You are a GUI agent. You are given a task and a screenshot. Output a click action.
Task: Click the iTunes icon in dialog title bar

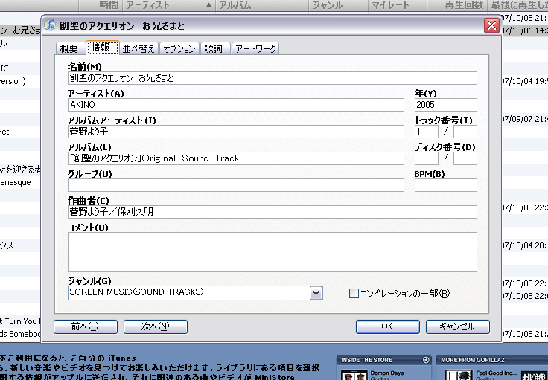[51, 25]
